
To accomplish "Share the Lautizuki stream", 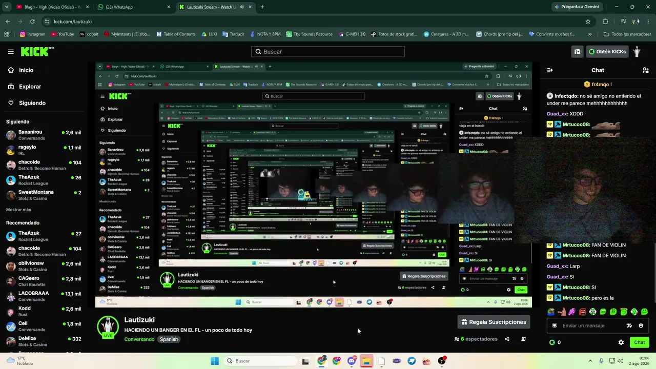I will pos(507,339).
